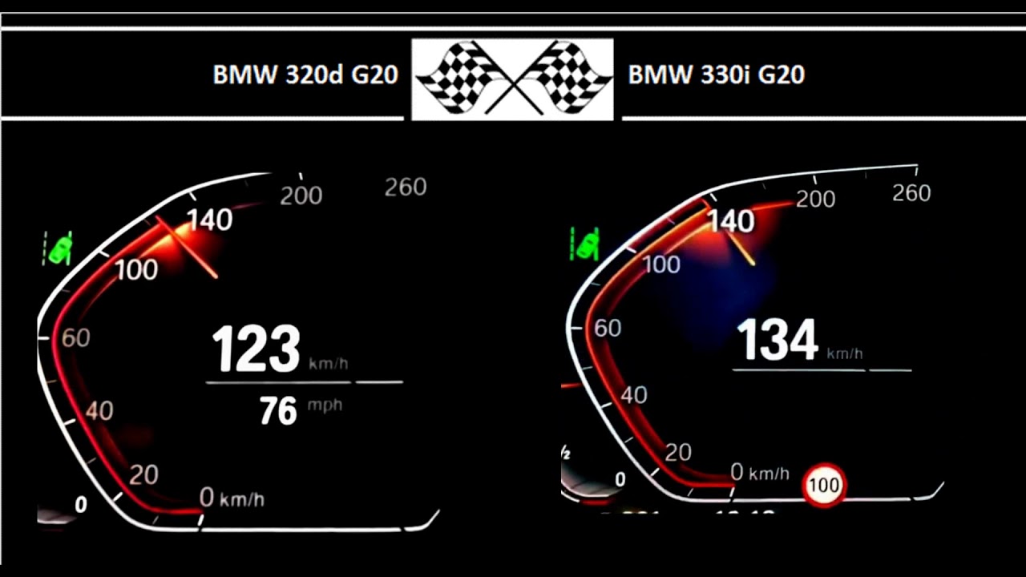The height and width of the screenshot is (577, 1026).
Task: Click the 200 mark on 320d speedometer
Action: point(301,196)
